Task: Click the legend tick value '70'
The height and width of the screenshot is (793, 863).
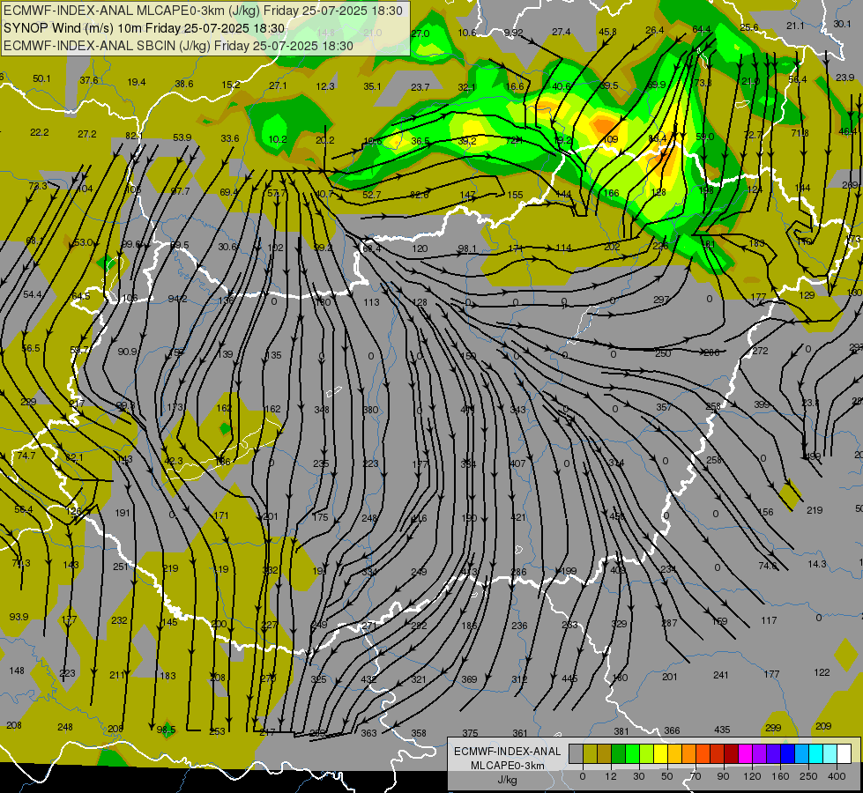Action: (x=696, y=776)
